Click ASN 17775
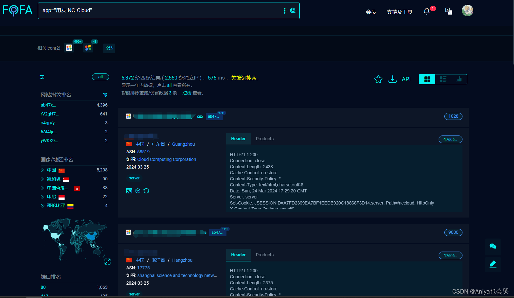514x298 pixels. (143, 268)
